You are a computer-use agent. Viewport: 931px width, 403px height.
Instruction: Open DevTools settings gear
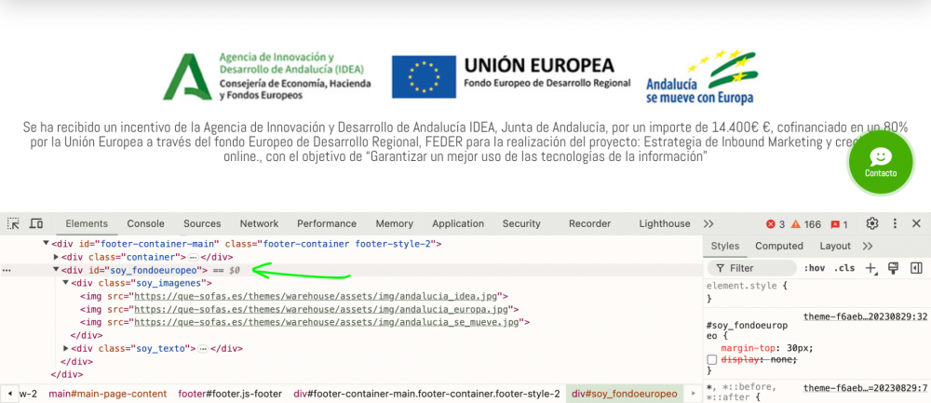coord(871,223)
